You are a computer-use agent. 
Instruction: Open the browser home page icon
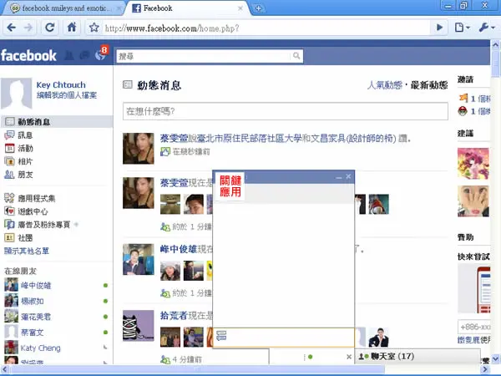pyautogui.click(x=72, y=28)
